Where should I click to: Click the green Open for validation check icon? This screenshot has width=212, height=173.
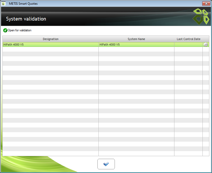pos(5,30)
